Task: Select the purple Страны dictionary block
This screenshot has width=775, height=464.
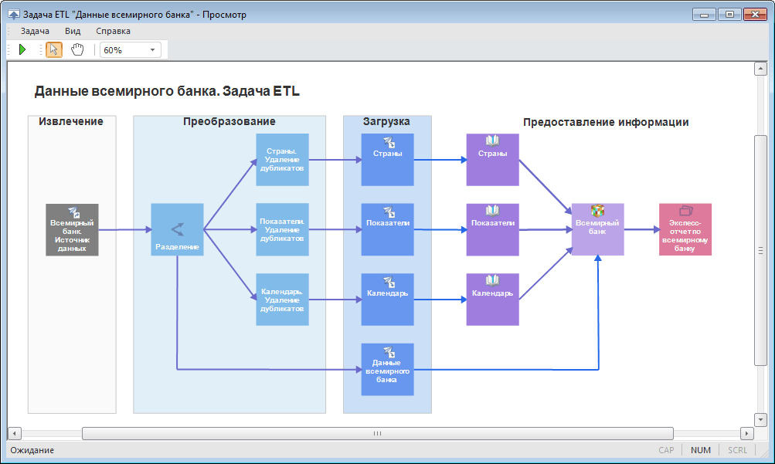Action: (493, 160)
